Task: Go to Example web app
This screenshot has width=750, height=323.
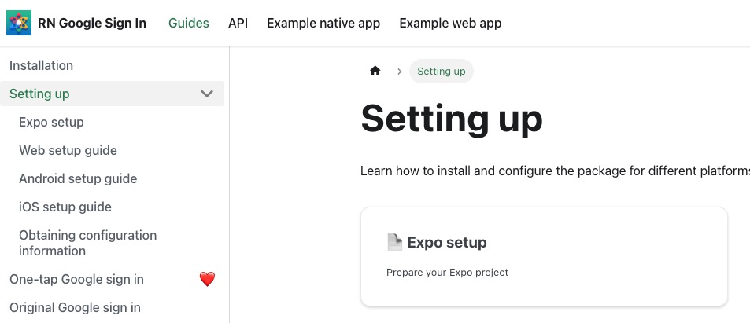Action: click(450, 23)
